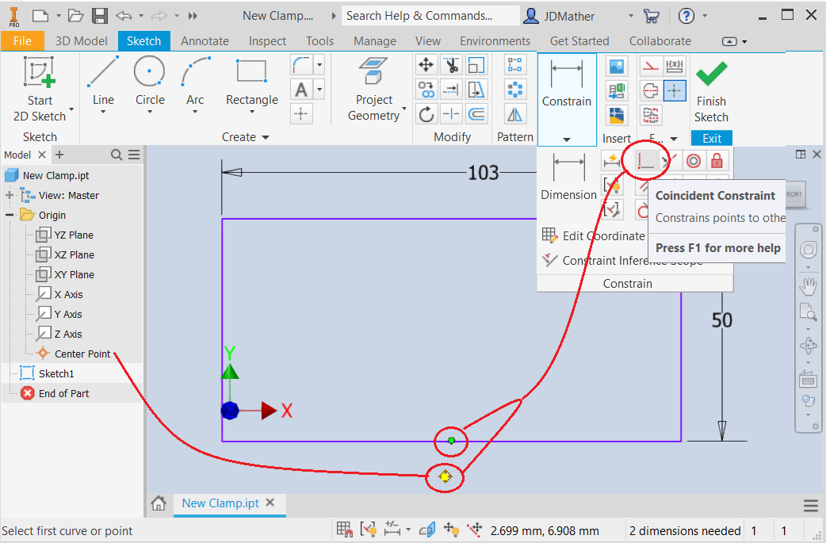The image size is (826, 543).
Task: Select the Line tool
Action: pos(103,83)
